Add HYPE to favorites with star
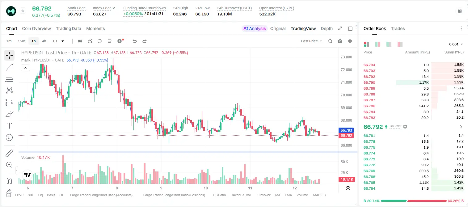Image resolution: width=468 pixels, height=207 pixels. pos(23,11)
